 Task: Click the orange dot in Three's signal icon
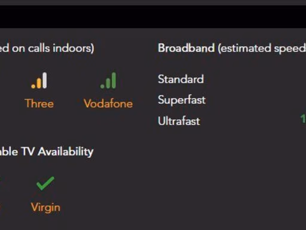tap(33, 87)
